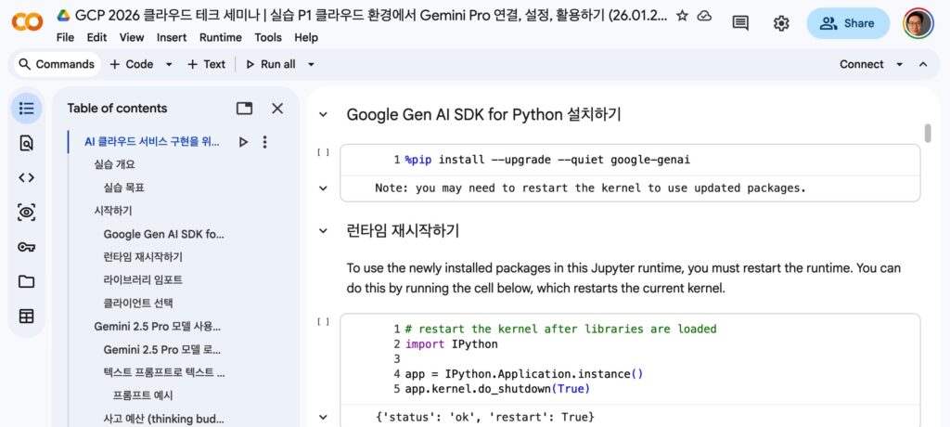Open the Tools menu
This screenshot has height=427, width=950.
point(268,38)
